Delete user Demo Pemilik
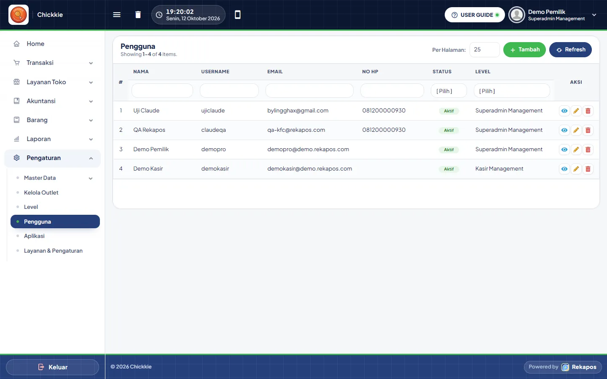The height and width of the screenshot is (379, 607). tap(588, 149)
